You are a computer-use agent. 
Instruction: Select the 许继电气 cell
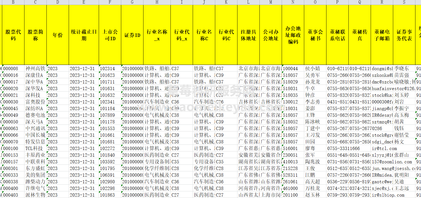35,188
